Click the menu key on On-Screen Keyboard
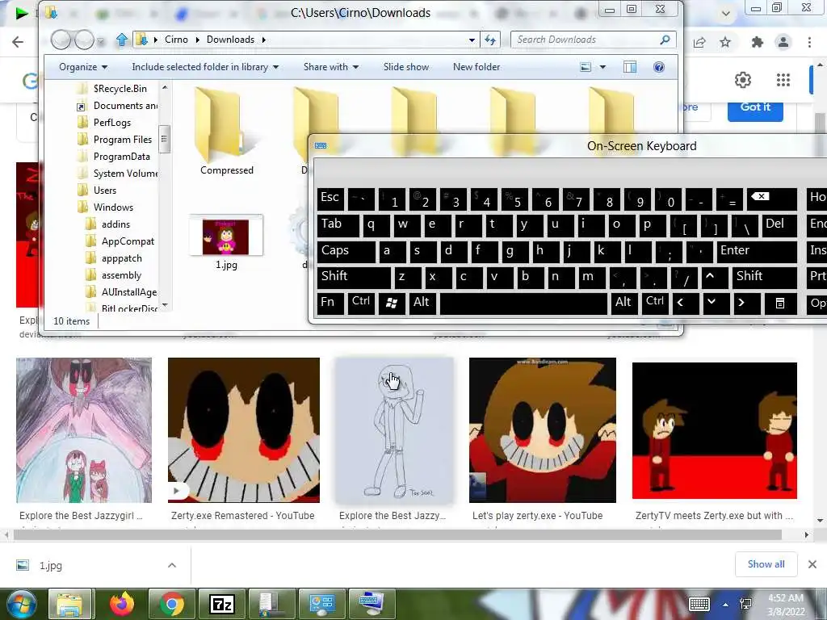Image resolution: width=827 pixels, height=620 pixels. coord(779,303)
